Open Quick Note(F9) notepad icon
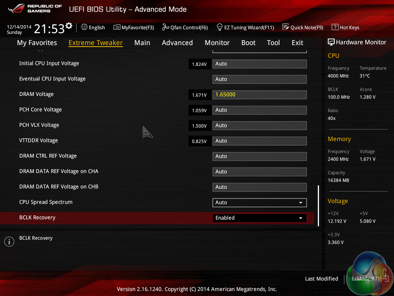 click(286, 27)
